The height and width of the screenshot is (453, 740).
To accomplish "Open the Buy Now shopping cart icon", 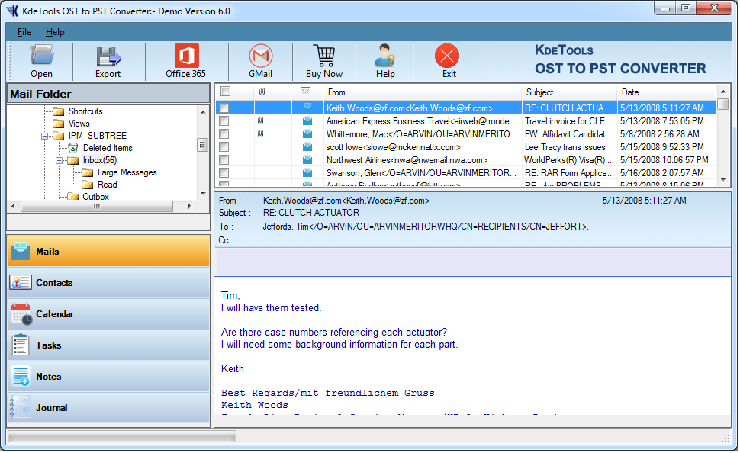I will pos(324,56).
